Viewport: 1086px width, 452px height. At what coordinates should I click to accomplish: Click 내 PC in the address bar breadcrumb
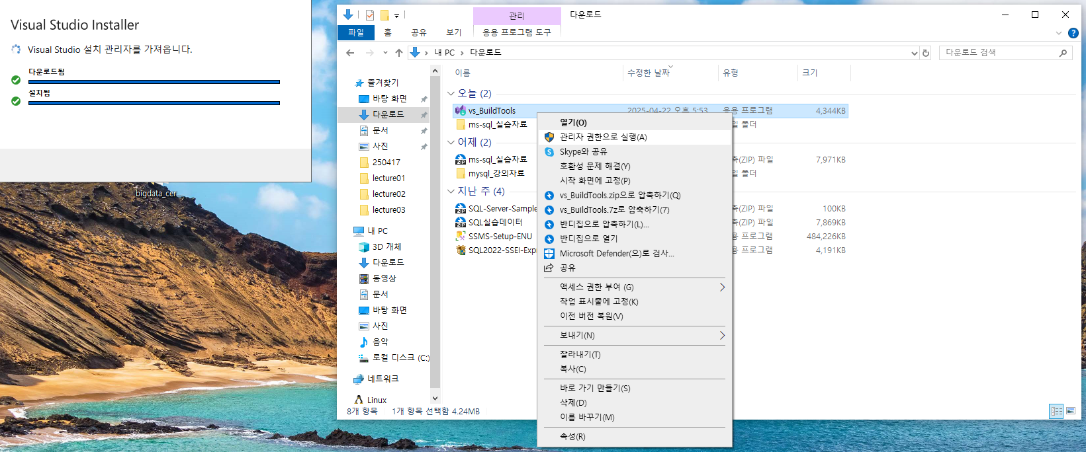pyautogui.click(x=445, y=53)
